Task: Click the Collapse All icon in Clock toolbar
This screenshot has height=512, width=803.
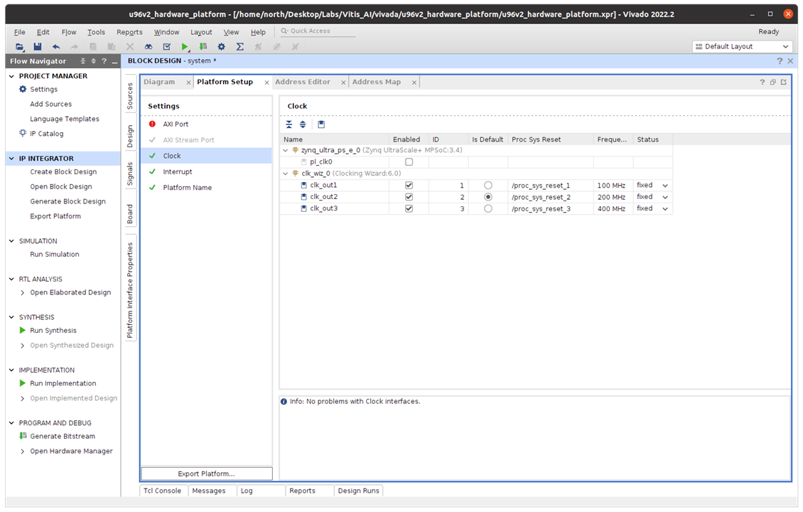Action: [289, 124]
